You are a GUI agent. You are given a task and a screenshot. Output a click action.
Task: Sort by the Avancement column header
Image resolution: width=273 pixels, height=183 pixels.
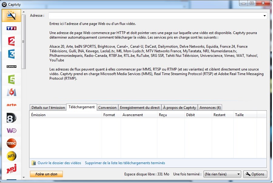coord(139,115)
